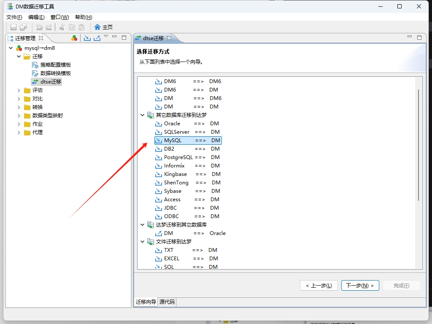Open the 帮助(H) menu
The width and height of the screenshot is (432, 324).
pyautogui.click(x=84, y=17)
